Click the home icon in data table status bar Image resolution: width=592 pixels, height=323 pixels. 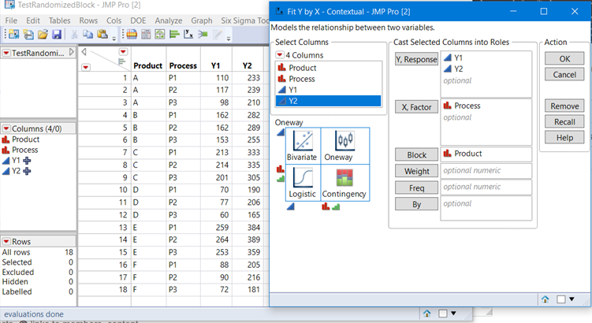[426, 314]
